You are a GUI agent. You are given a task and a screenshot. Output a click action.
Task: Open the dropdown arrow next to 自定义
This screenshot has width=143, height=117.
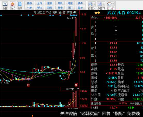click(x=94, y=4)
